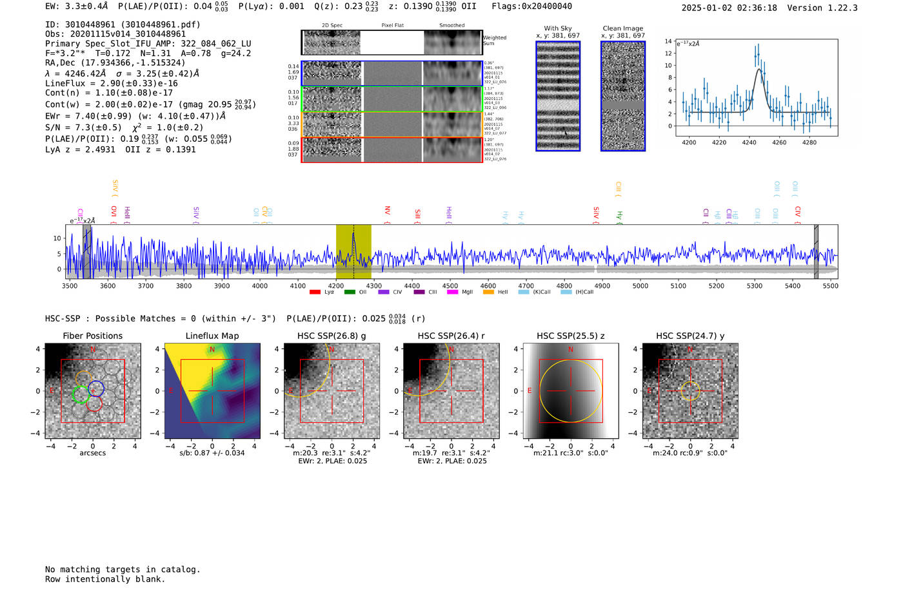Click the Flags:0x20400040 text
The image size is (903, 614).
(531, 6)
